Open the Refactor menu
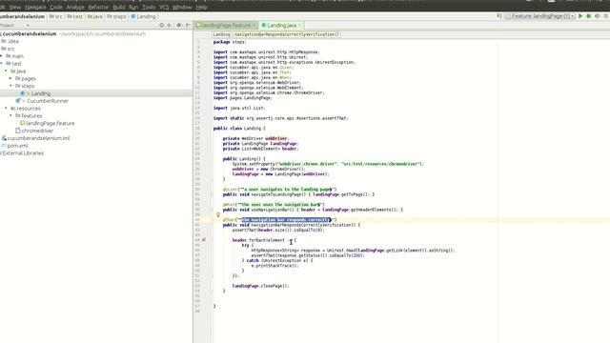Screen dimensions: 610x343 tap(98, 7)
